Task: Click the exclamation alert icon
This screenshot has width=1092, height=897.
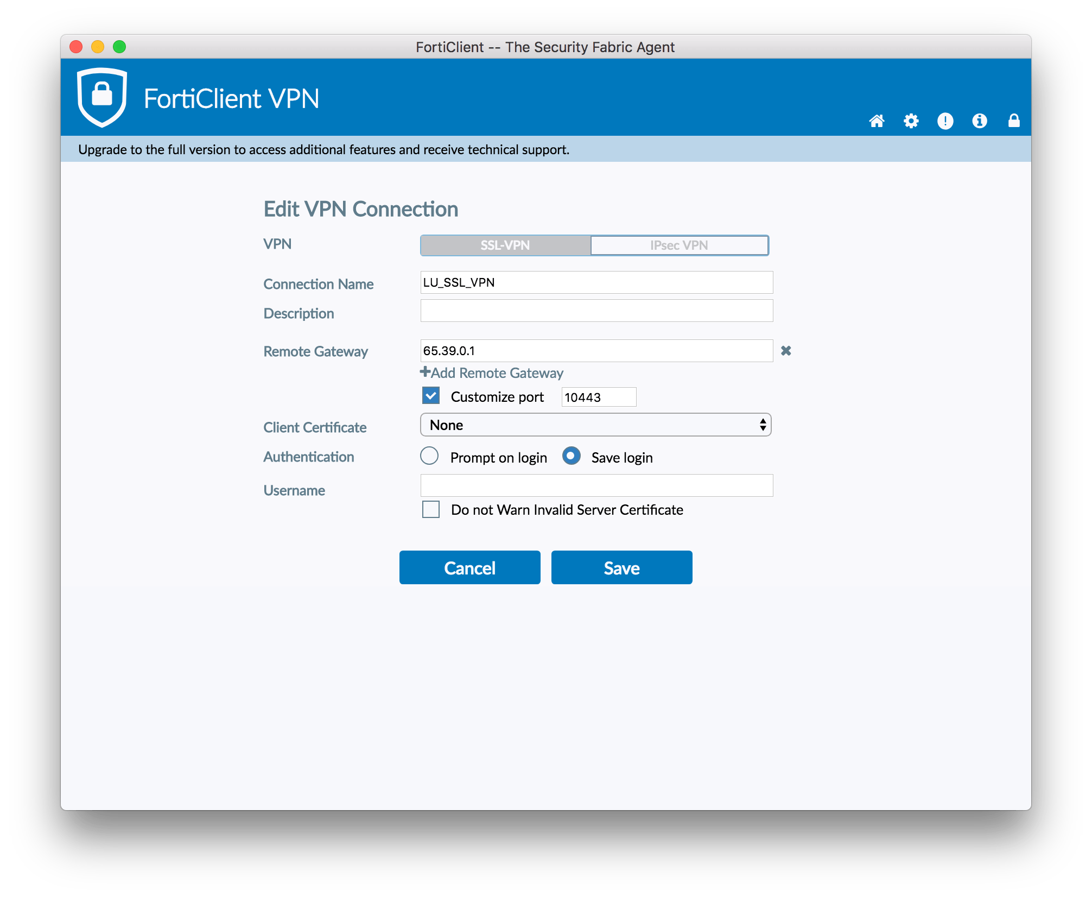Action: click(945, 121)
